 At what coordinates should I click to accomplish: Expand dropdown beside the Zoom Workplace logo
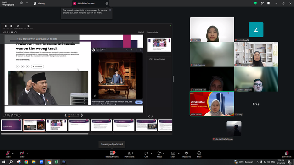tap(27, 3)
